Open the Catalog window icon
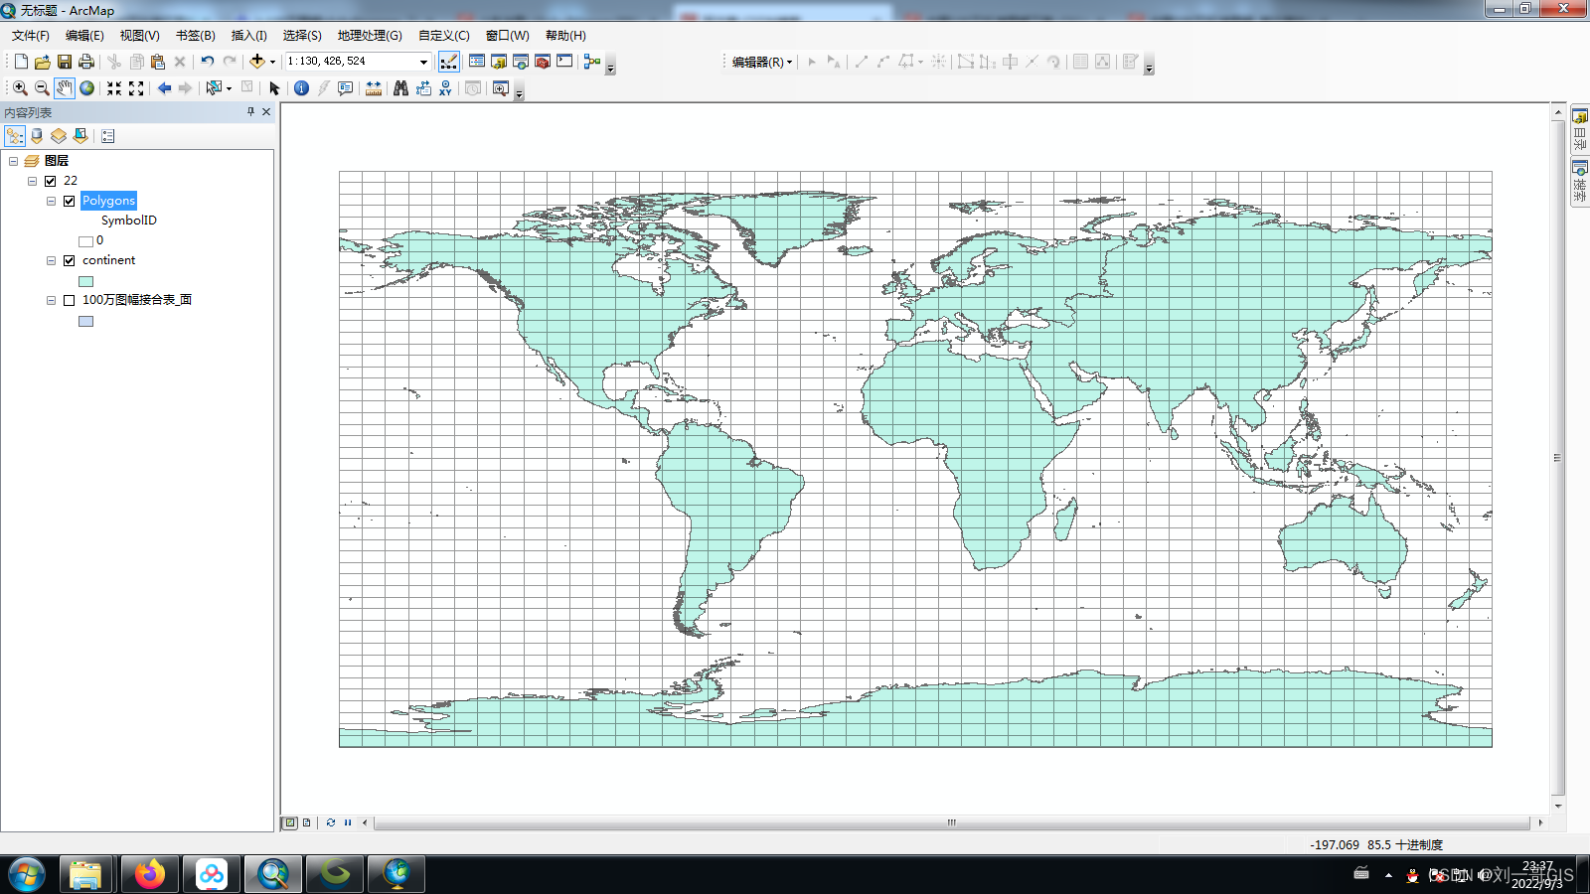The width and height of the screenshot is (1590, 894). 499,62
